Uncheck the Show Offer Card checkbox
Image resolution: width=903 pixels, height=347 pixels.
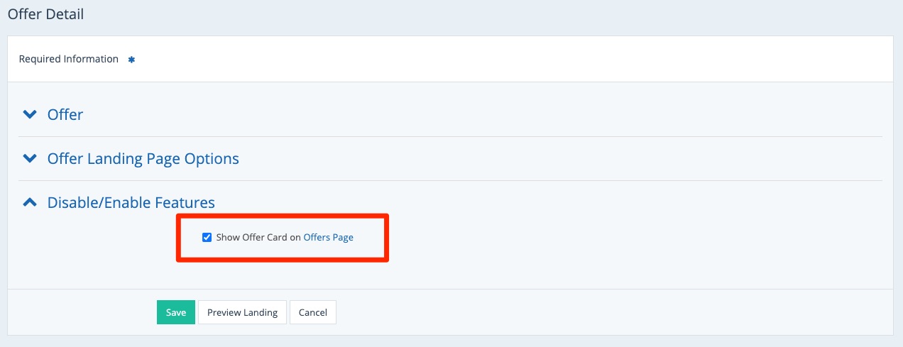point(207,238)
